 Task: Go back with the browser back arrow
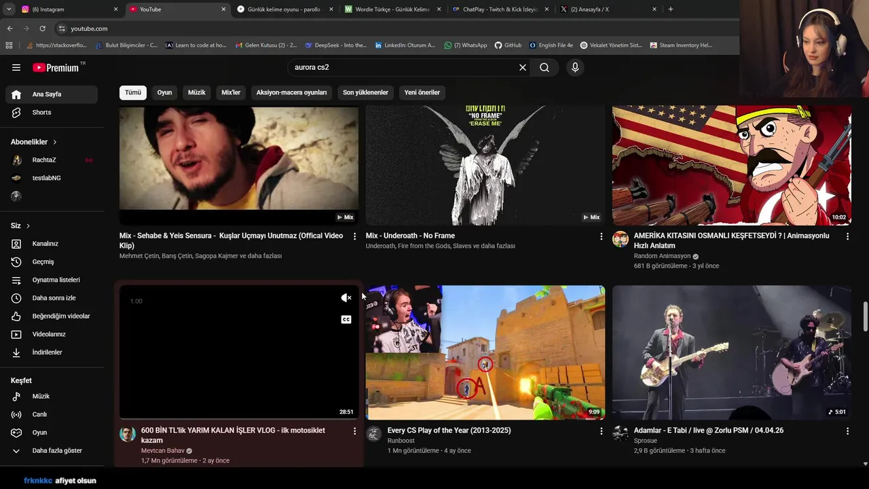click(x=10, y=29)
